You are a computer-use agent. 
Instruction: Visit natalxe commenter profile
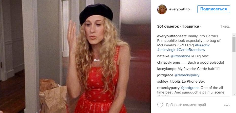163,56
